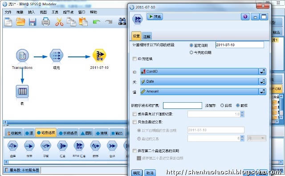Viewport: 285px width, 176px height.
Task: Pick the 汇总 aggregate node in palette
Action: pos(62,146)
